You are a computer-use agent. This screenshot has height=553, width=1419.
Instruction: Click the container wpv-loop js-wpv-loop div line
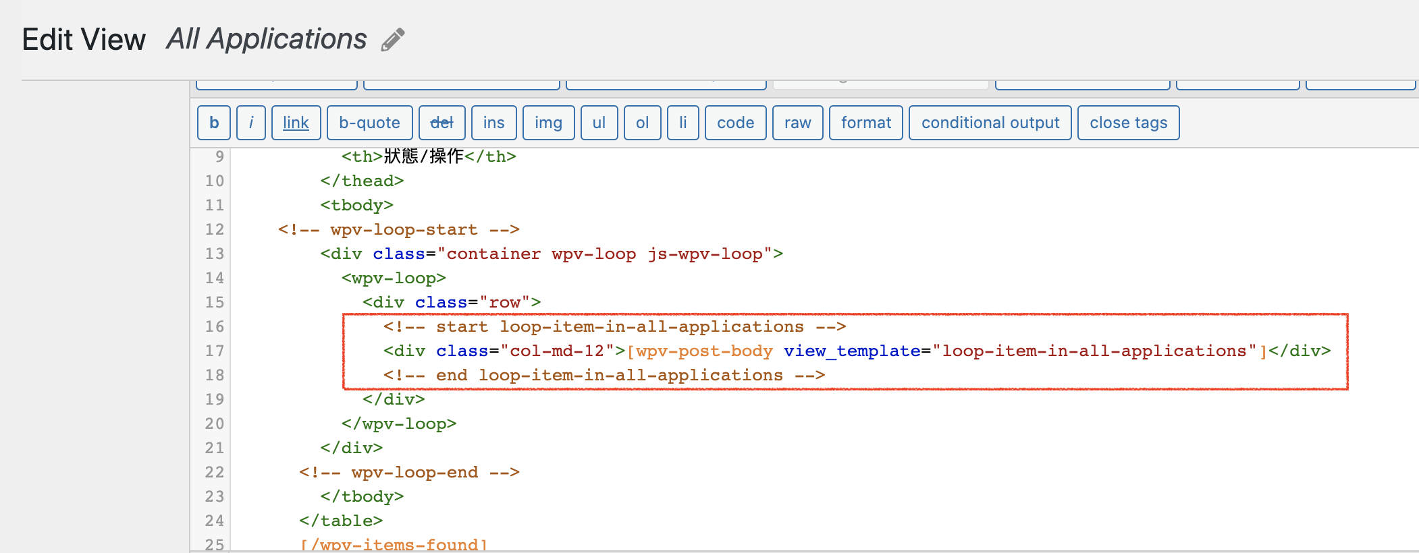[552, 254]
